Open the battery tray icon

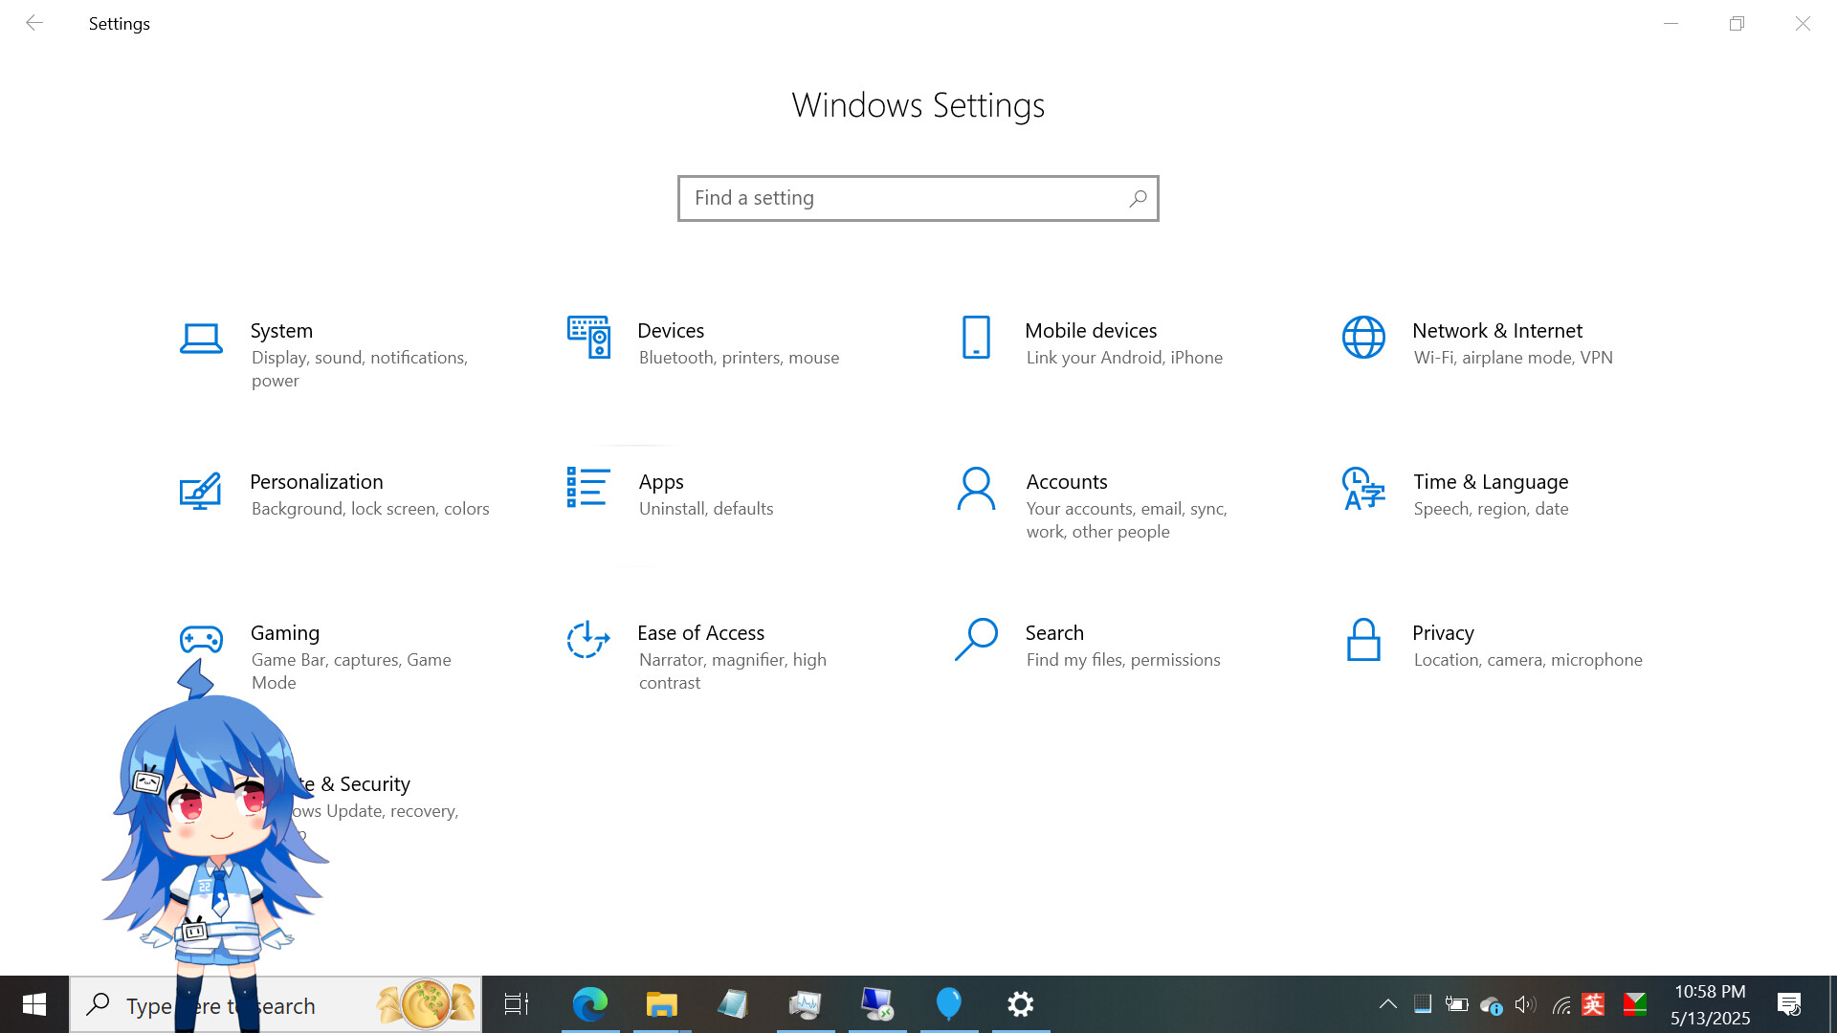pyautogui.click(x=1456, y=1004)
